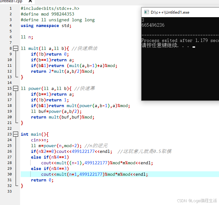Click the '#define mod 998244353' line
Viewport: 219px width, 205px height.
(47, 14)
